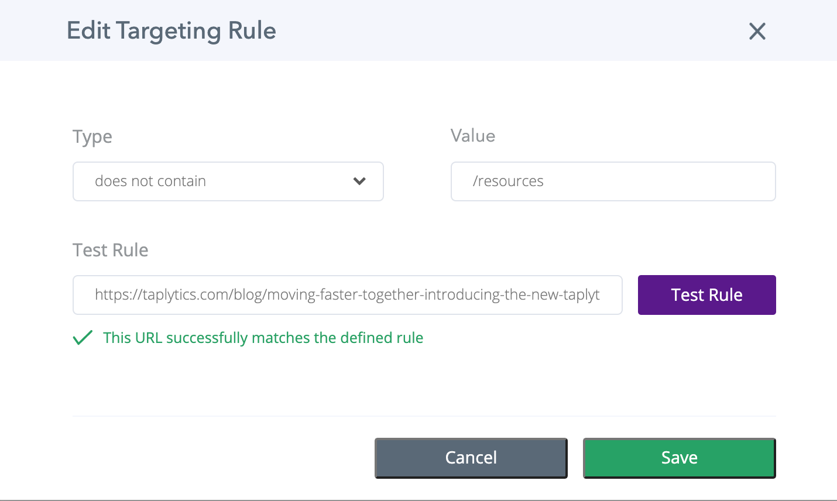This screenshot has width=837, height=501.
Task: Click the Value field label
Action: [473, 136]
